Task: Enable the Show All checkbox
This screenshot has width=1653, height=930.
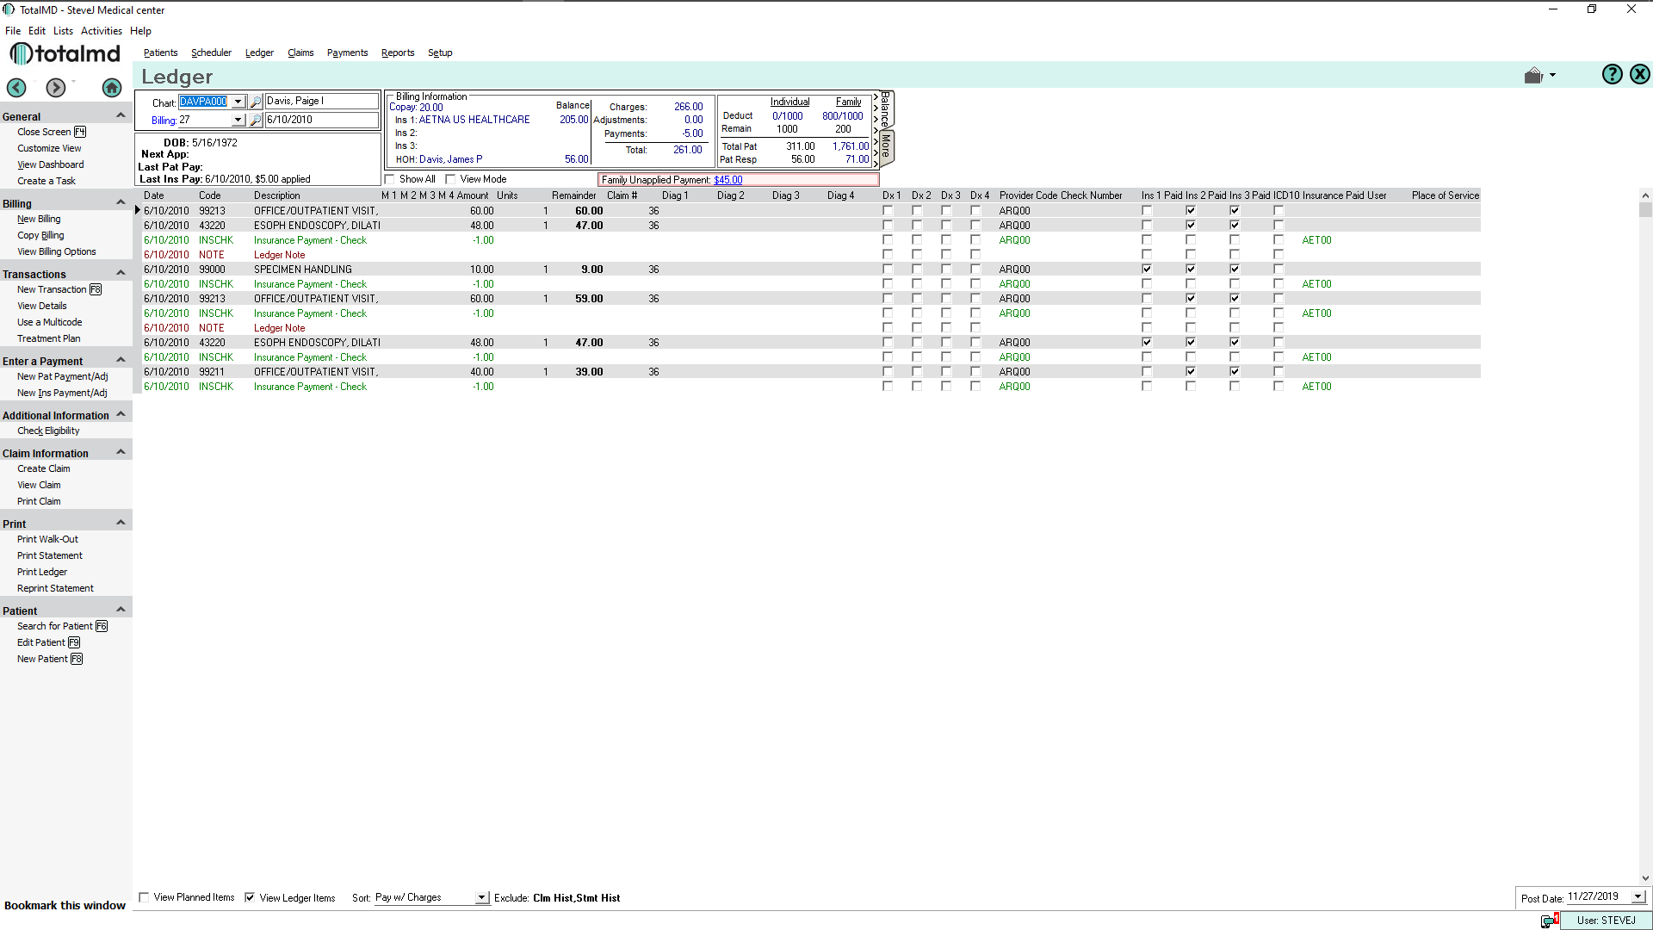Action: tap(390, 179)
